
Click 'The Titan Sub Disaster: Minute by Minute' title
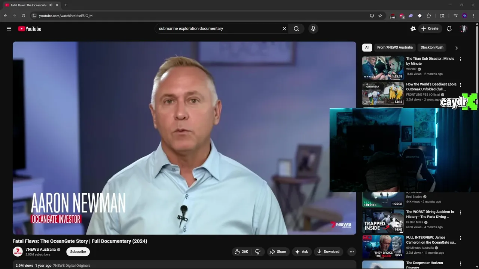tap(430, 61)
